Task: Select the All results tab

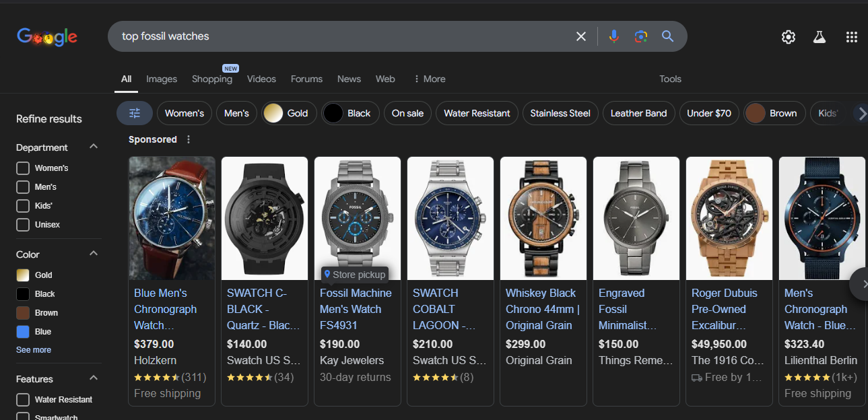Action: click(126, 79)
